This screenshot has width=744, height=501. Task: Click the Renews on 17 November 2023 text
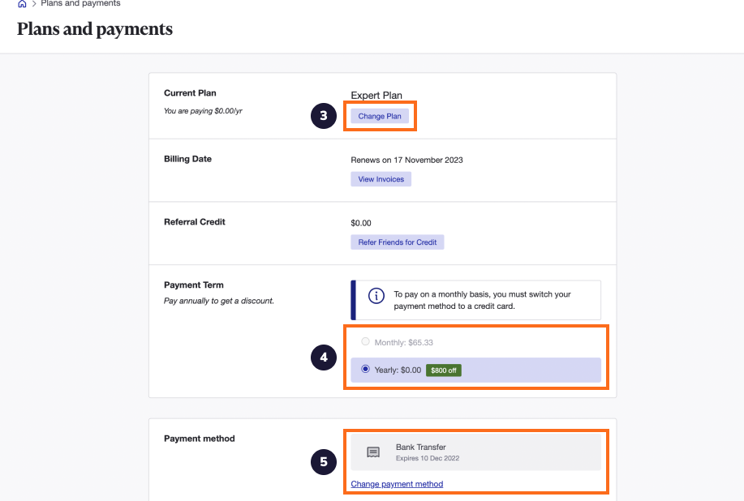(x=406, y=160)
